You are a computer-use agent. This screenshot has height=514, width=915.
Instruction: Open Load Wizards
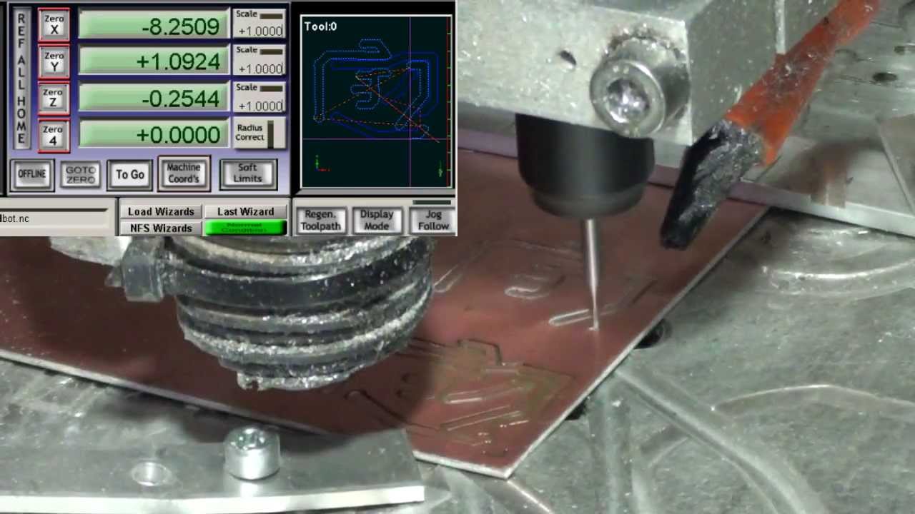click(161, 211)
